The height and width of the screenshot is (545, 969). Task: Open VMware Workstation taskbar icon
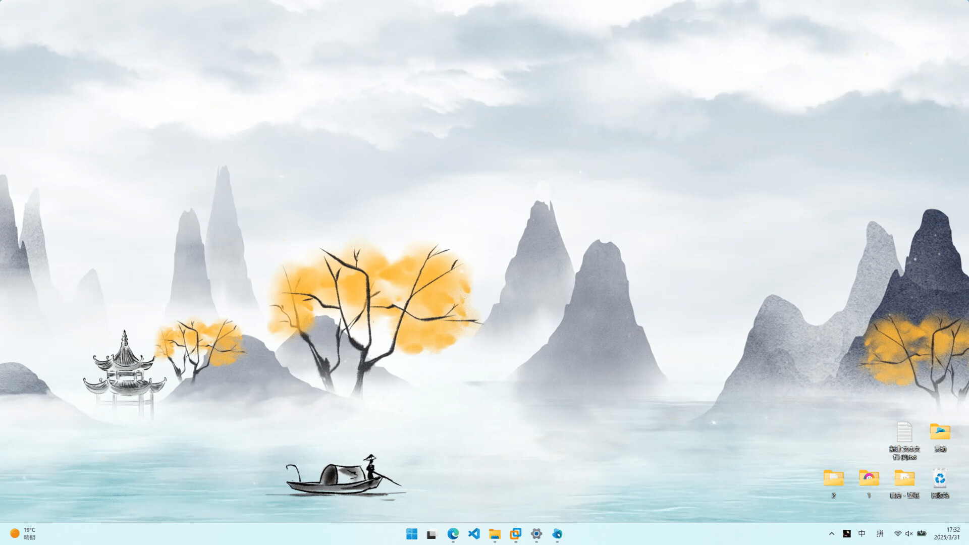click(515, 534)
